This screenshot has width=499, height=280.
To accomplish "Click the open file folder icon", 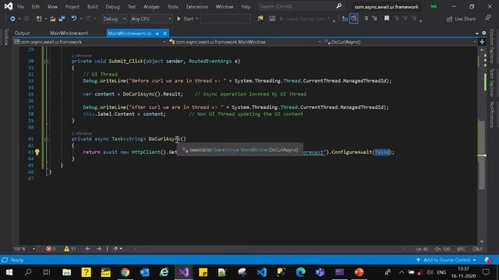I will tap(53, 19).
